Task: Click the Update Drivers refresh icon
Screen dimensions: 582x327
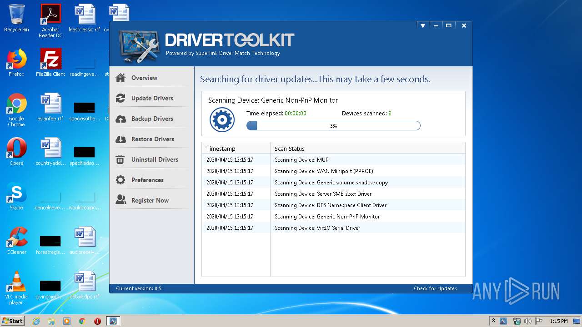Action: [x=120, y=98]
